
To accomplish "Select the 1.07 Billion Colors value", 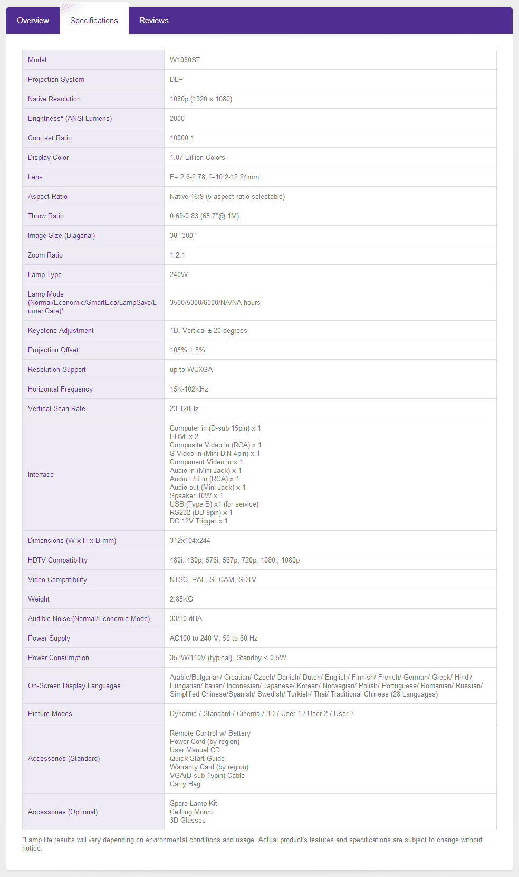I will coord(197,157).
